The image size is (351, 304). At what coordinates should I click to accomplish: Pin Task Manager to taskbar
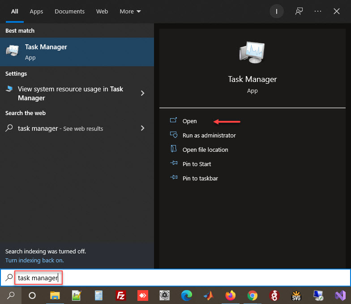coord(200,178)
